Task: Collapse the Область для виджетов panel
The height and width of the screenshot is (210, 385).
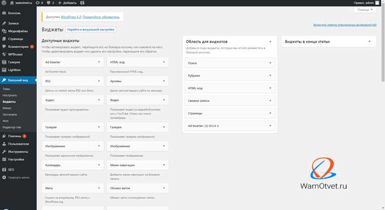Action: [271, 41]
